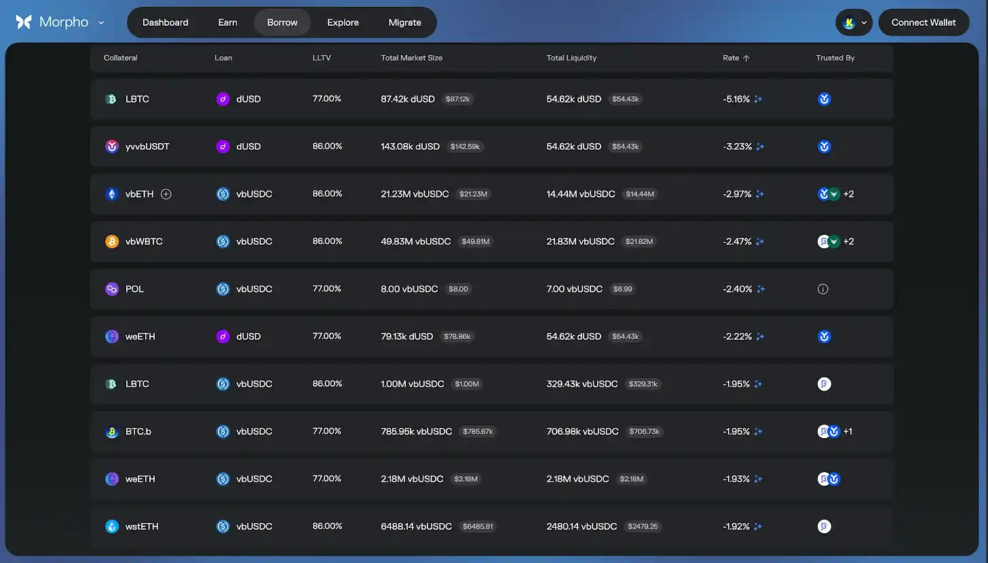
Task: Click the Morpho butterfly logo
Action: tap(24, 22)
